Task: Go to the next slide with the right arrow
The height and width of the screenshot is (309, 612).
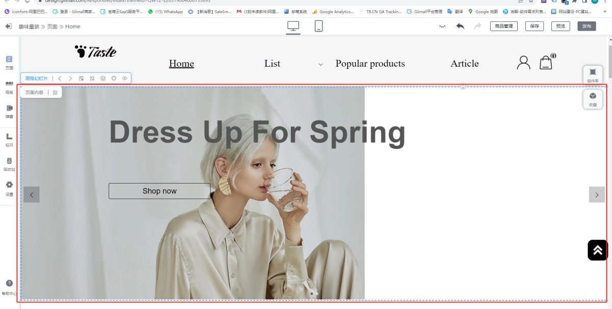Action: click(x=597, y=195)
